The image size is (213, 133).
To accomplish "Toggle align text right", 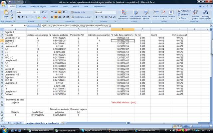I will (60, 17).
